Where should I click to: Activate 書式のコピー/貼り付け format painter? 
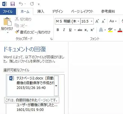pyautogui.click(x=33, y=32)
